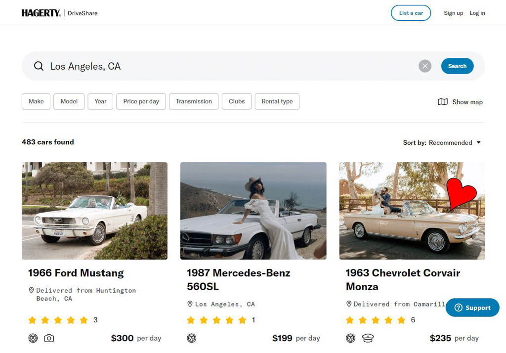The image size is (506, 353).
Task: Open the Price per day filter
Action: (141, 101)
